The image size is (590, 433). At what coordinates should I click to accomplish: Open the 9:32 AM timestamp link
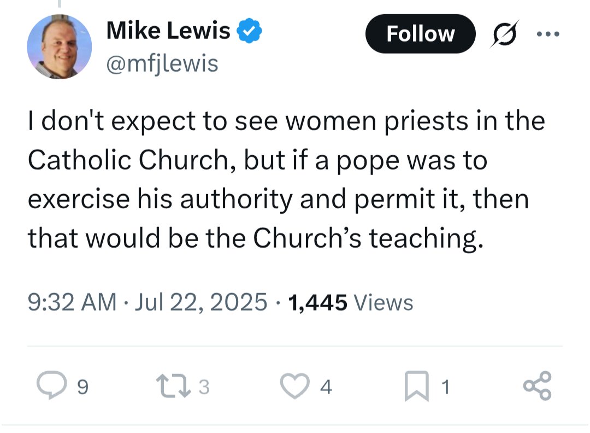(72, 302)
